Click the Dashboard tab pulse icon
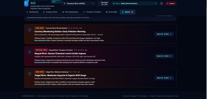Image resolution: width=207 pixels, height=99 pixels. (27, 12)
